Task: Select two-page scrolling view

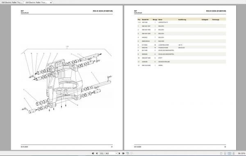Action: coord(234,154)
